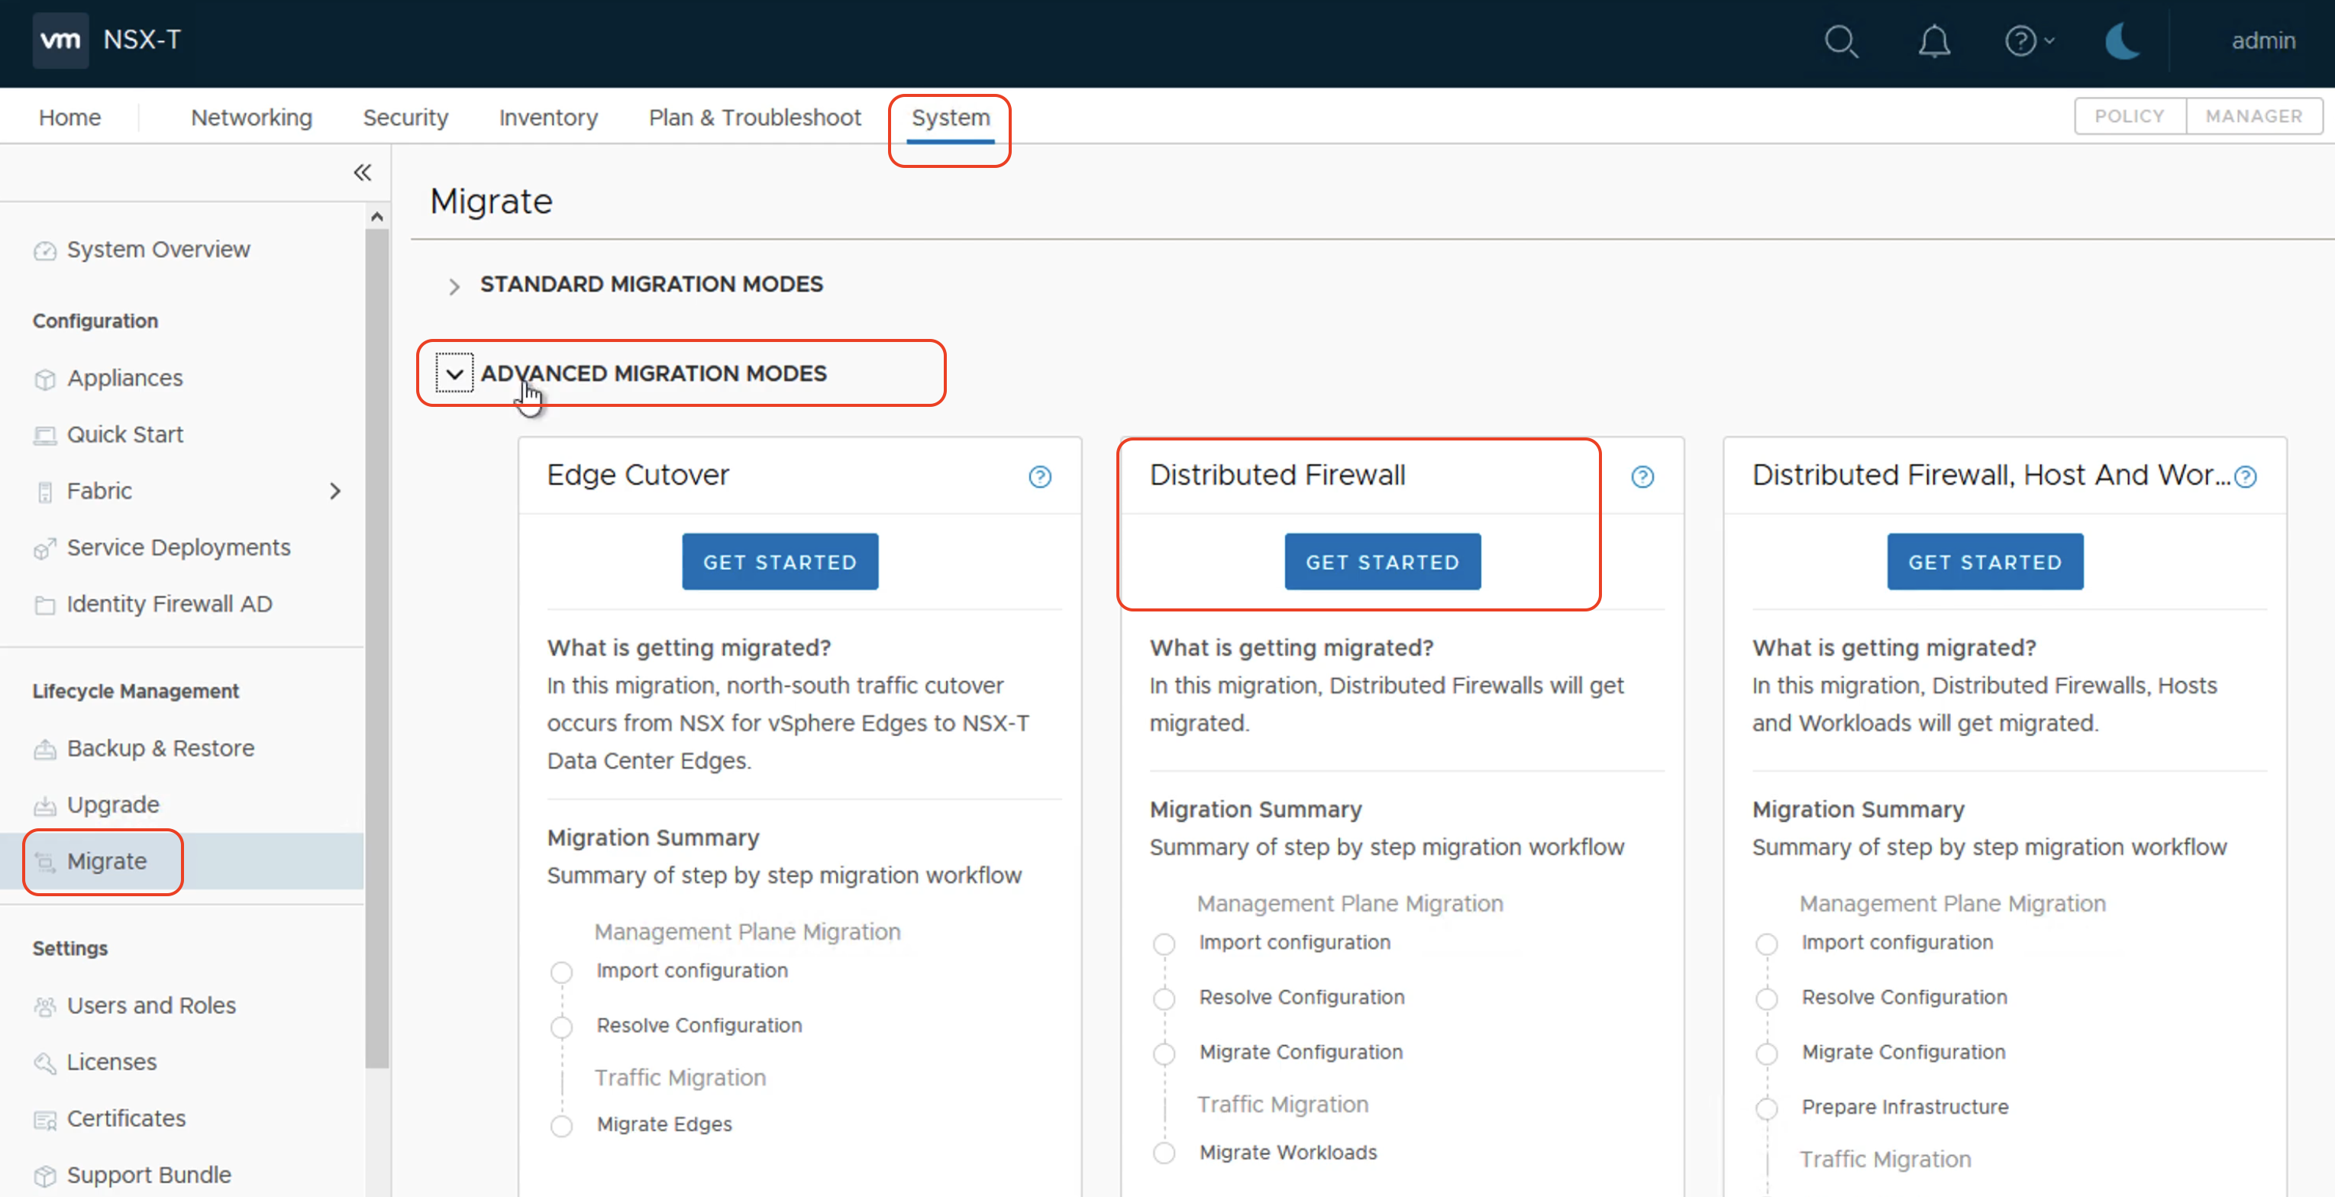Select the System tab
The width and height of the screenshot is (2335, 1197).
tap(950, 117)
